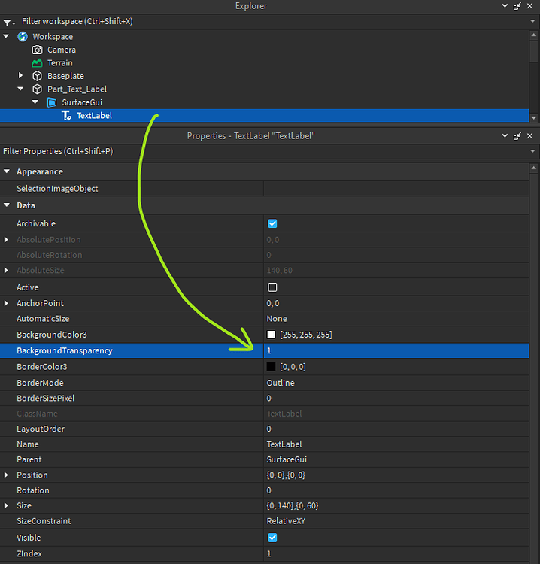The height and width of the screenshot is (564, 540).
Task: Enable the Active checkbox
Action: pyautogui.click(x=272, y=287)
